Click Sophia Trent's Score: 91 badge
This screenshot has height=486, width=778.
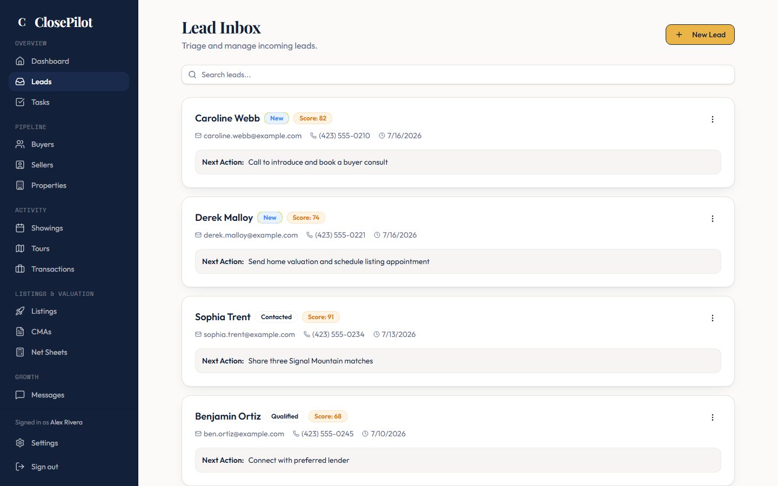tap(321, 317)
